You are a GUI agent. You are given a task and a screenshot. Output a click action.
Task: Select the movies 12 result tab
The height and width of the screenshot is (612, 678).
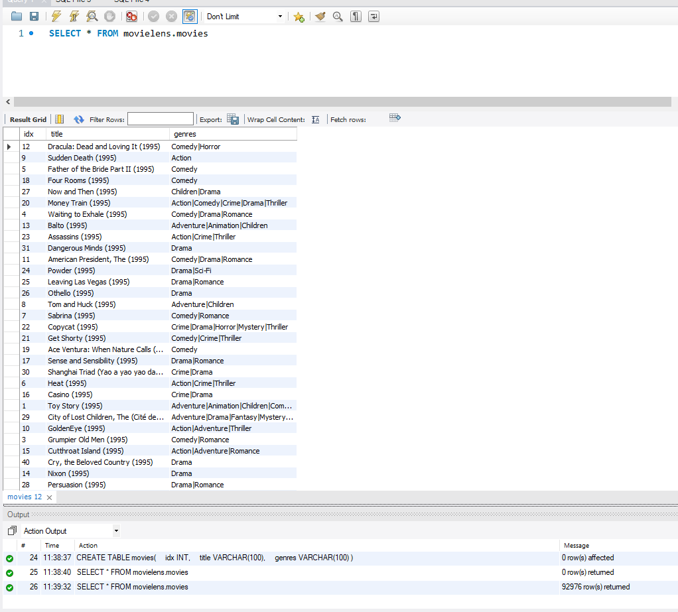point(25,497)
